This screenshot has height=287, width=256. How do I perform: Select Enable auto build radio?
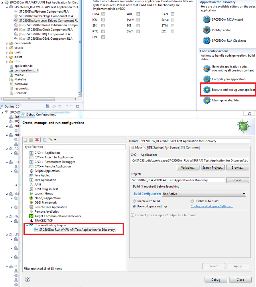click(134, 201)
